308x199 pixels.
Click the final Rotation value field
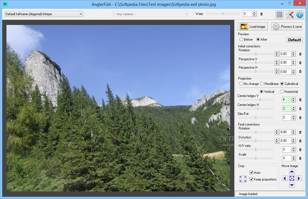(x=285, y=132)
